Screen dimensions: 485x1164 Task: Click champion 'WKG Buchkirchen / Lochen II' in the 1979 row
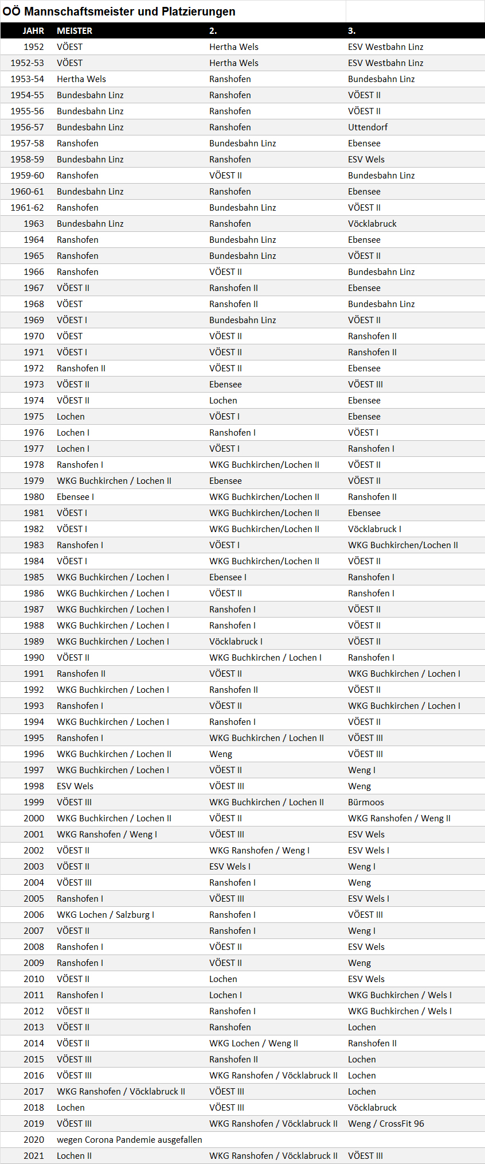coord(114,481)
